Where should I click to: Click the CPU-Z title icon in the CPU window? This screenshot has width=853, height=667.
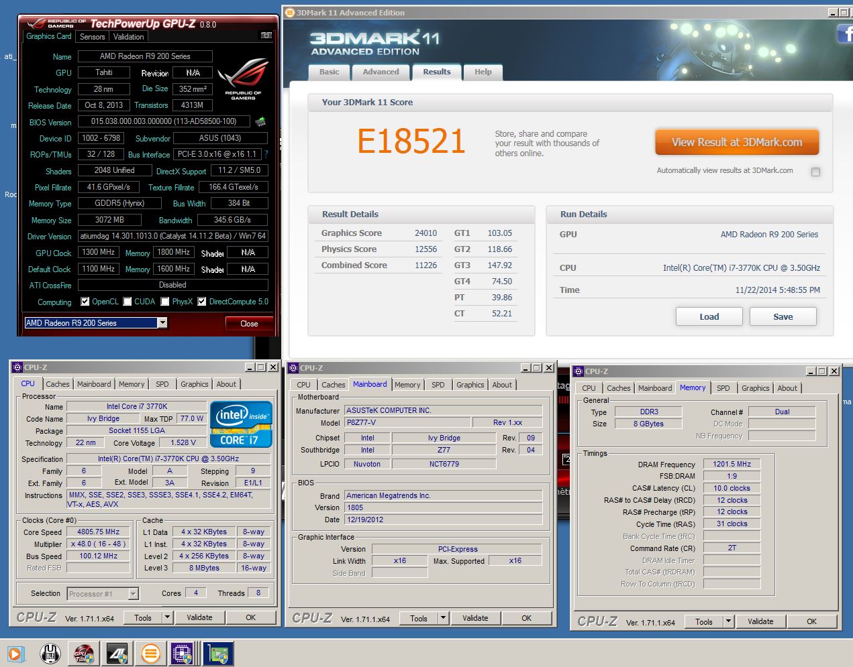(x=17, y=367)
